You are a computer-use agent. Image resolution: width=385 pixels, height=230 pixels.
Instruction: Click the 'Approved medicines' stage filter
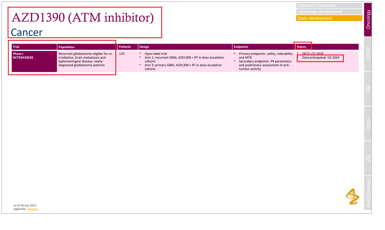(x=329, y=5)
